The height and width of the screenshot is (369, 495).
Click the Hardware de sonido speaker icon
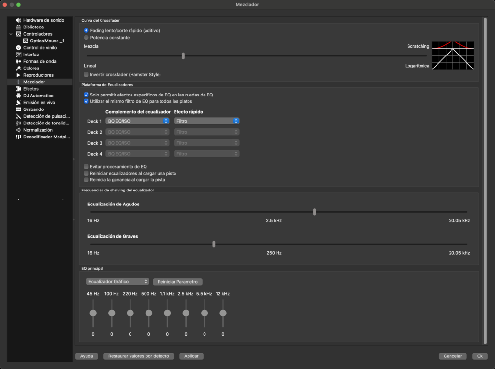tap(19, 20)
